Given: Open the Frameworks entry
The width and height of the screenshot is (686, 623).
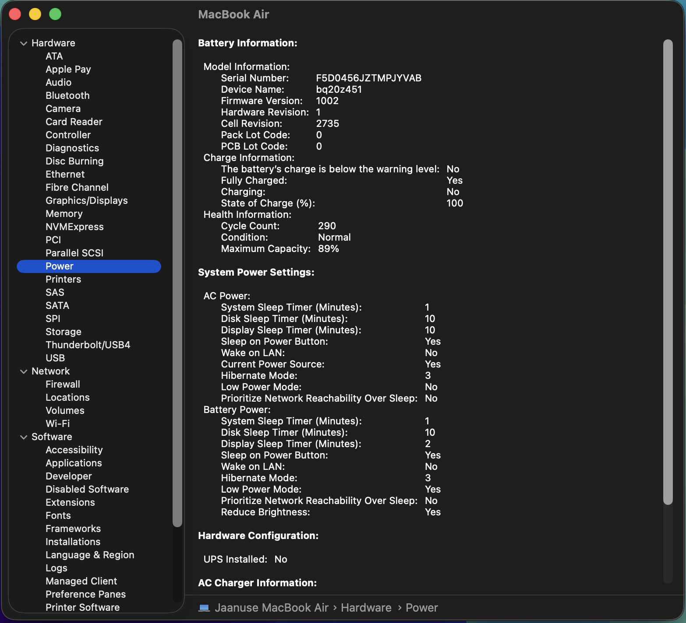Looking at the screenshot, I should [x=73, y=528].
